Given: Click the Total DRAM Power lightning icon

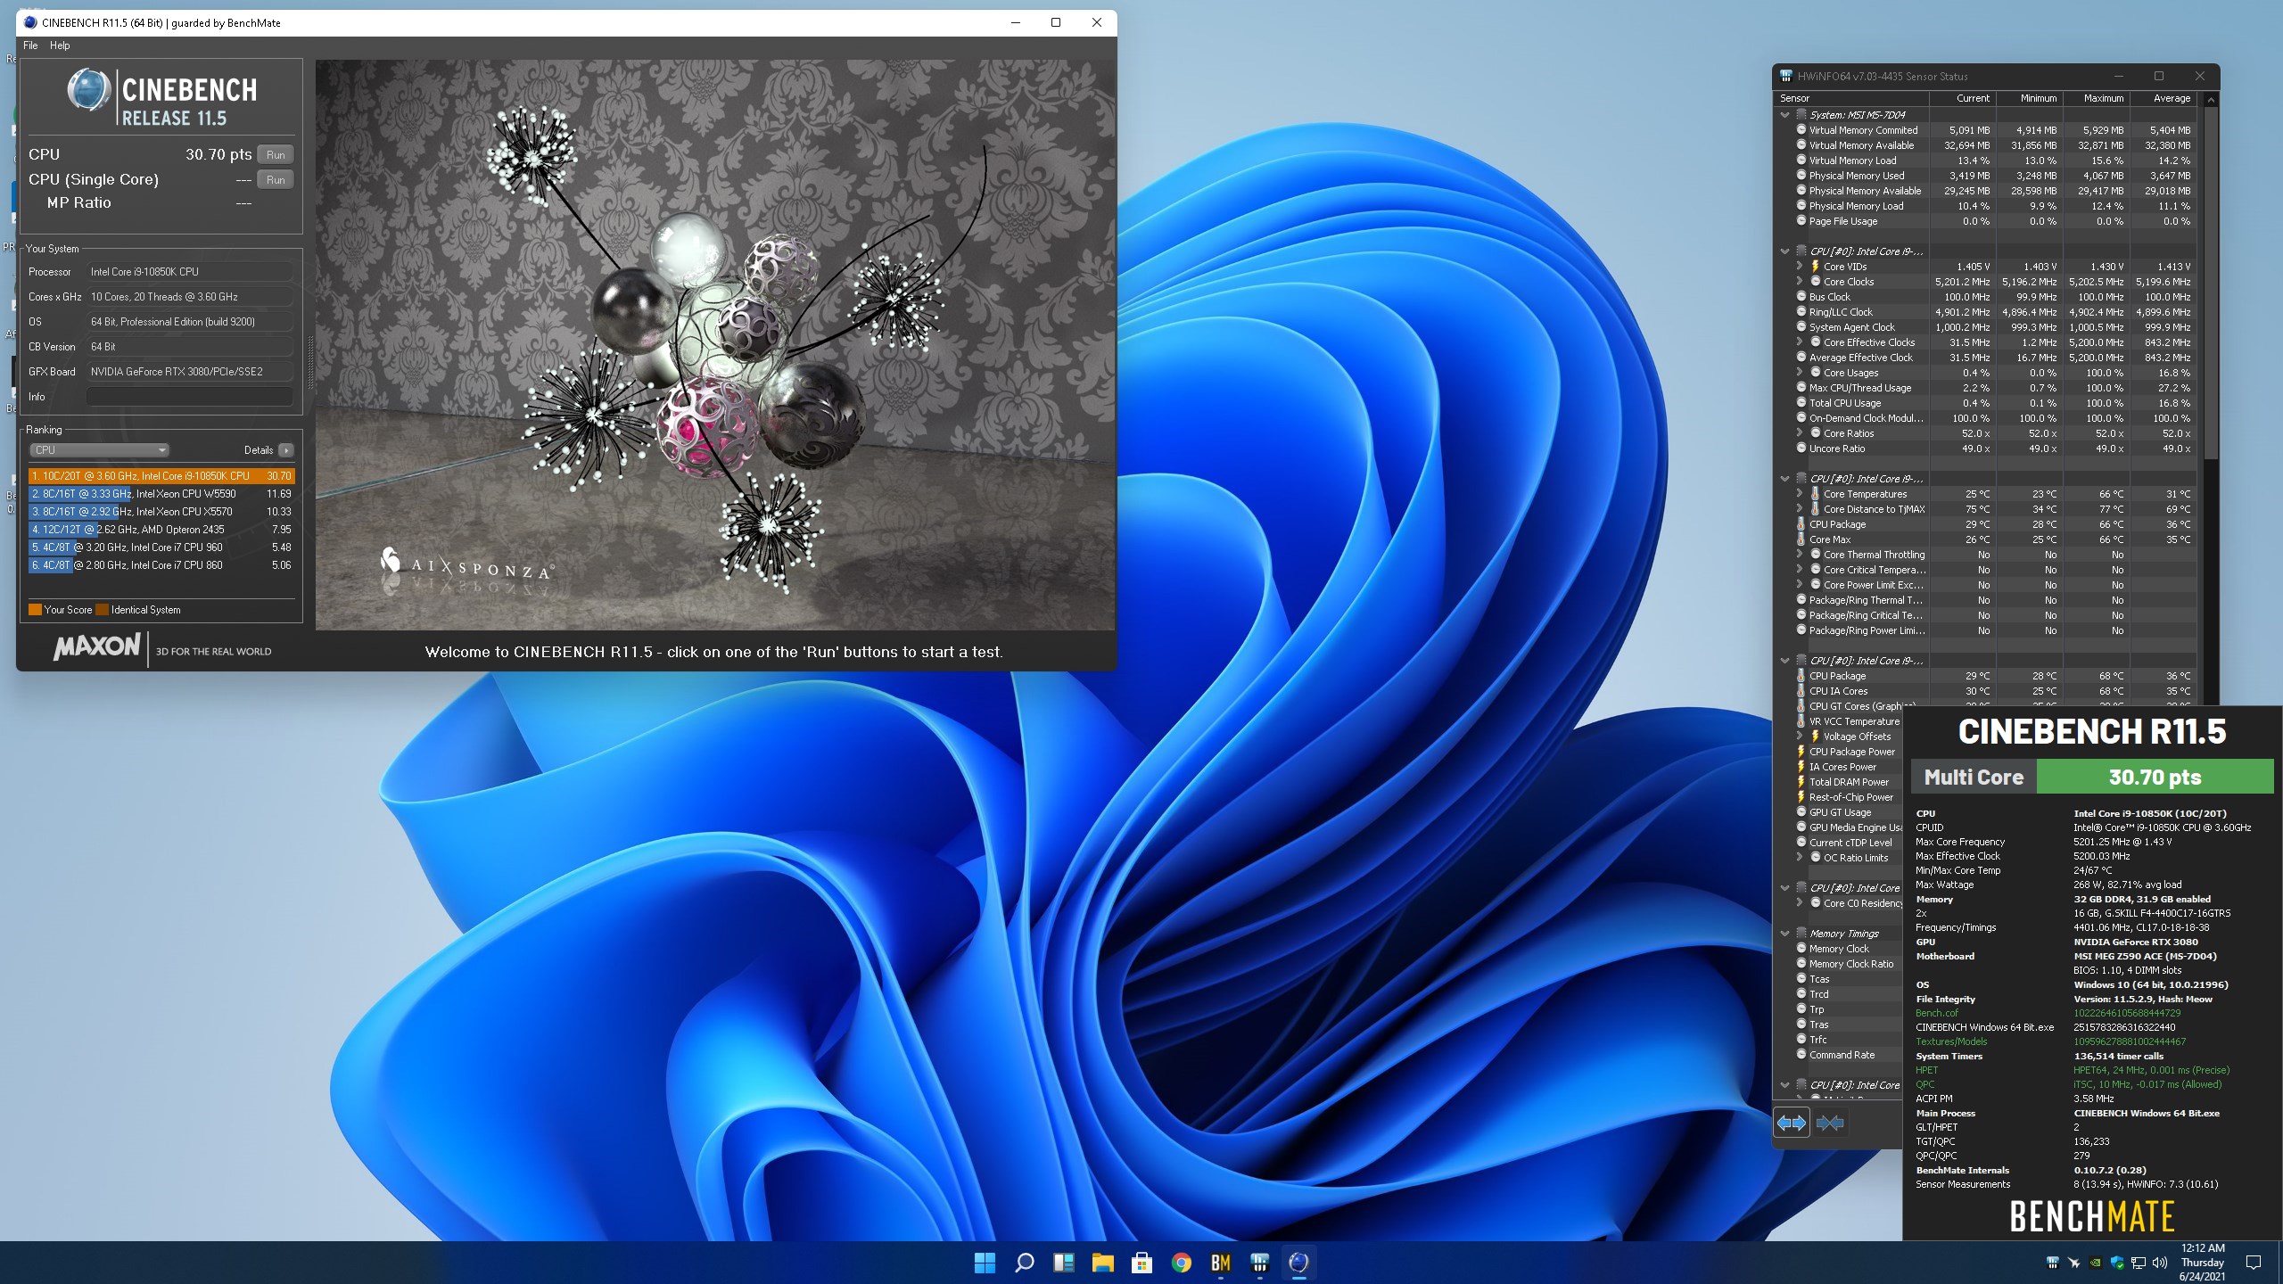Looking at the screenshot, I should (1801, 782).
